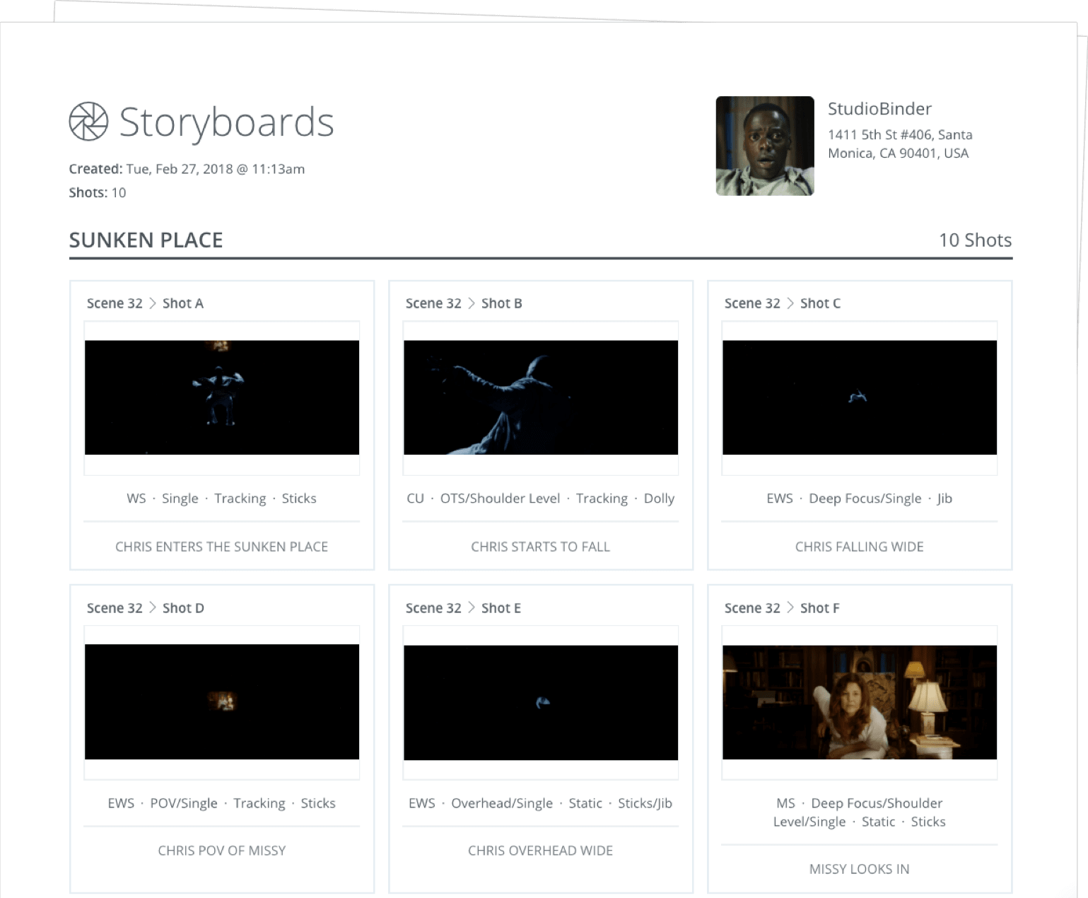1088x898 pixels.
Task: Open the Shot C storyboard frame
Action: click(860, 397)
